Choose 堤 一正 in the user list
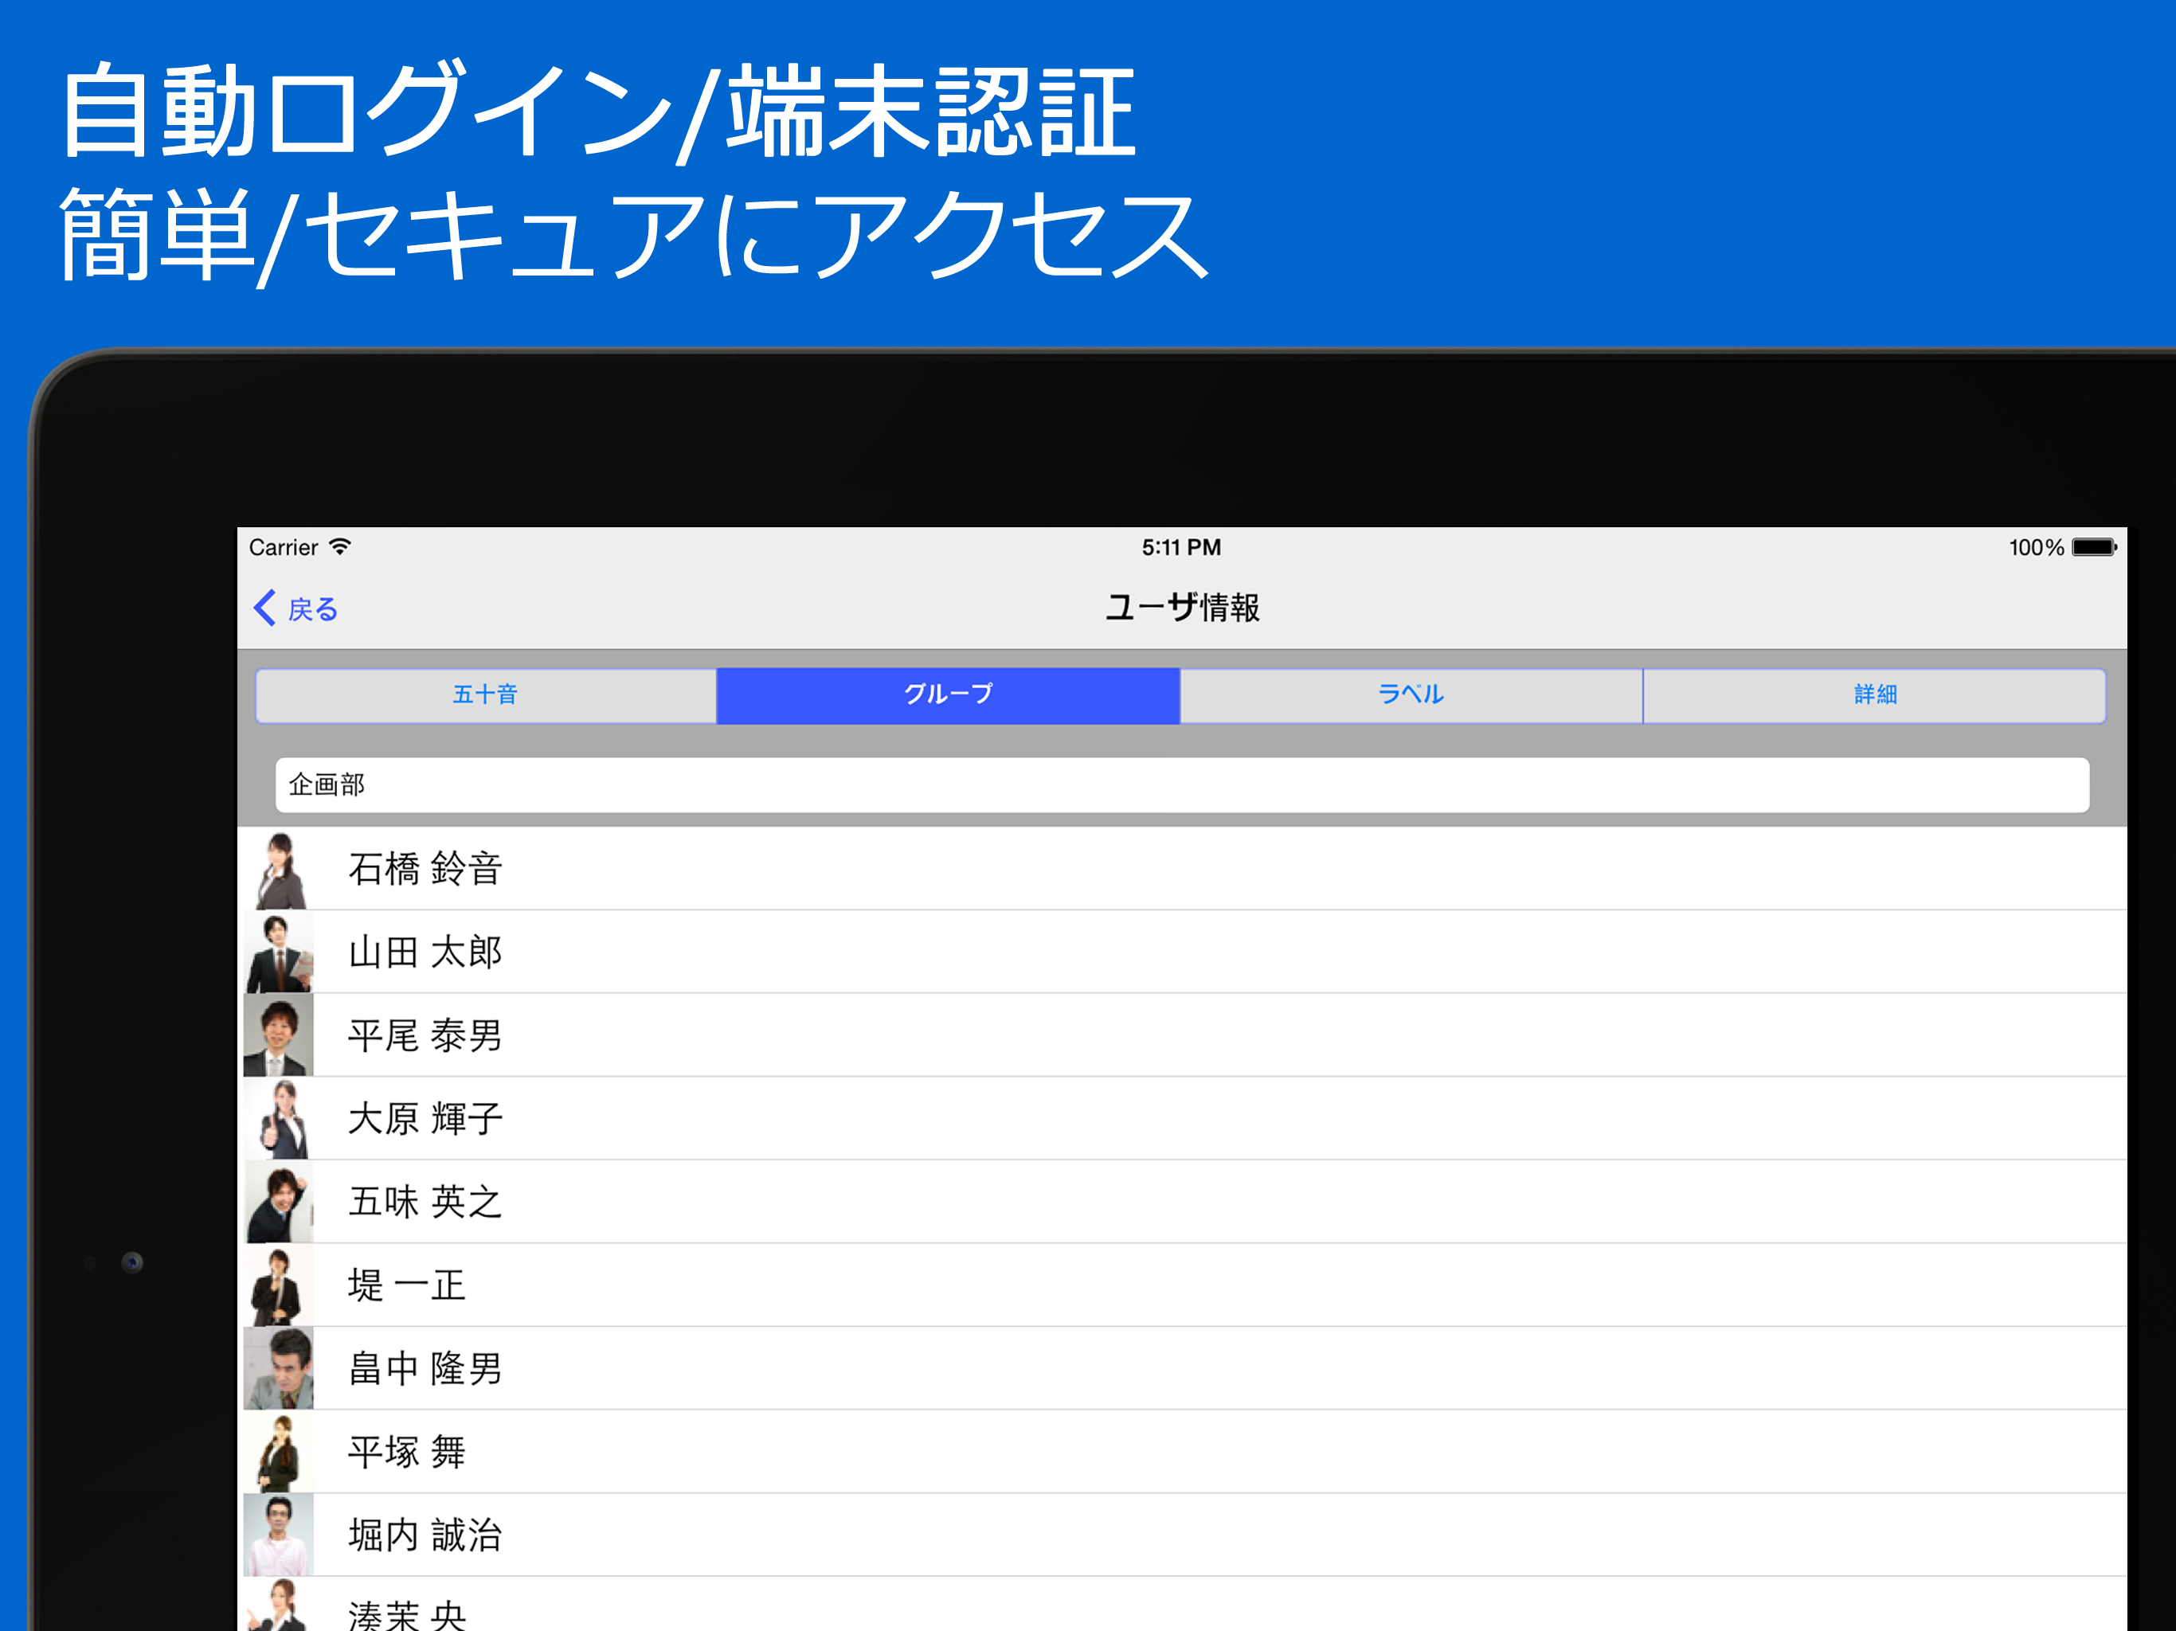Image resolution: width=2176 pixels, height=1631 pixels. (1181, 1285)
